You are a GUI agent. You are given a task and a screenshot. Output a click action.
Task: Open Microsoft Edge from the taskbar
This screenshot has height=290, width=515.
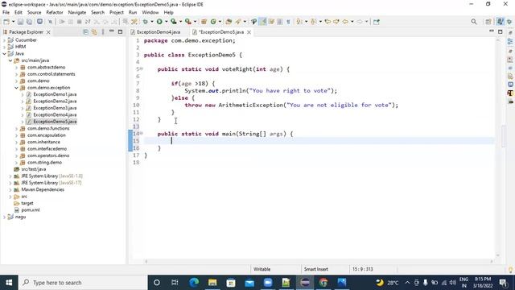pos(194,283)
